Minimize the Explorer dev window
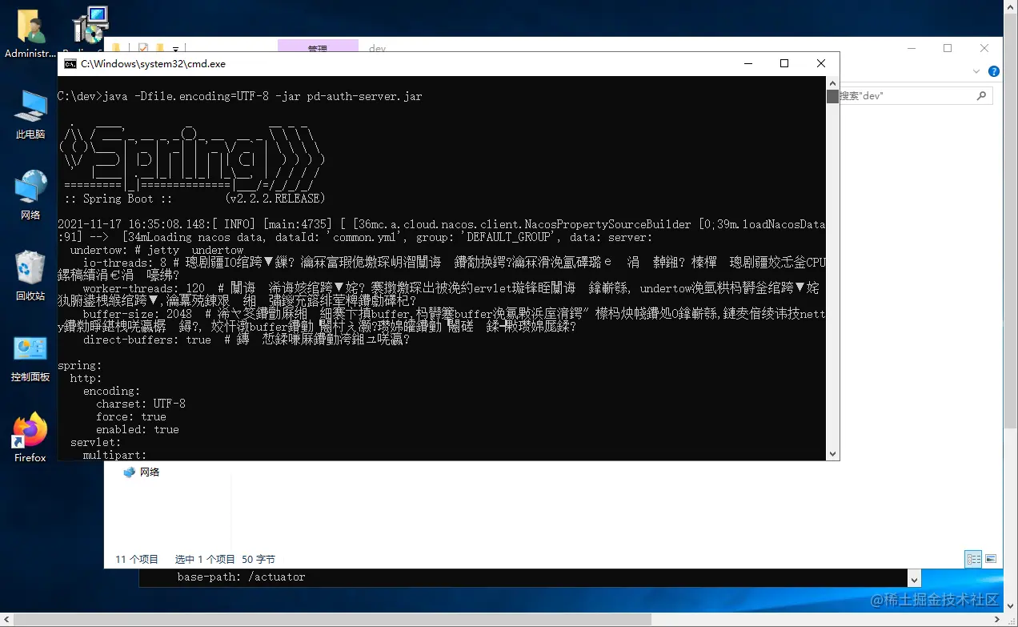 click(x=911, y=48)
